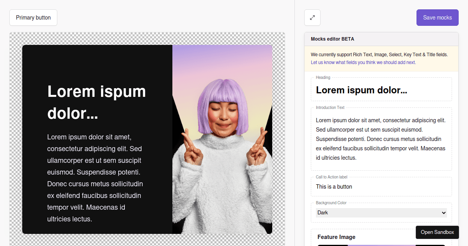Open the Background Color dropdown set to Dark
This screenshot has width=468, height=246.
(x=381, y=213)
